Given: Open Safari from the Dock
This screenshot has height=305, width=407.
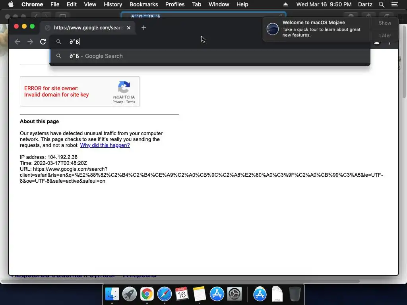Looking at the screenshot, I should [x=164, y=294].
